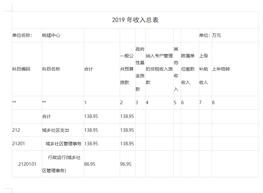Select the subject code cell "212"
263x193 pixels.
pyautogui.click(x=16, y=130)
